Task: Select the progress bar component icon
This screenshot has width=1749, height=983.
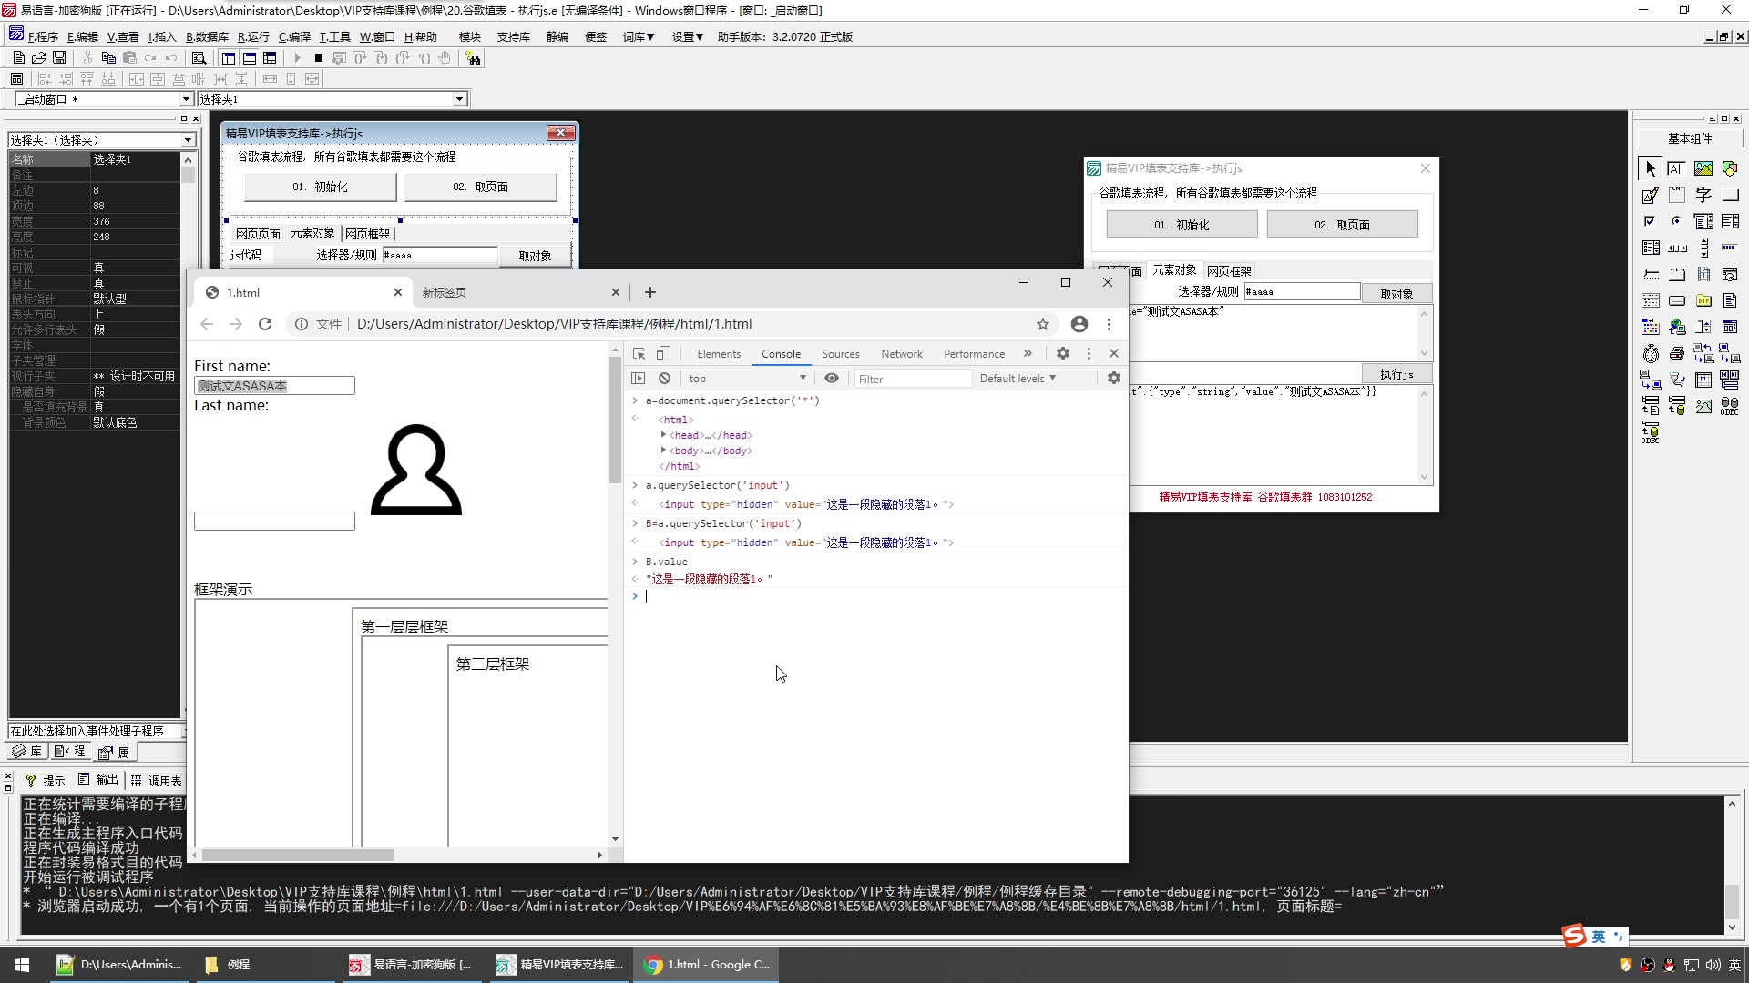Action: [1730, 248]
